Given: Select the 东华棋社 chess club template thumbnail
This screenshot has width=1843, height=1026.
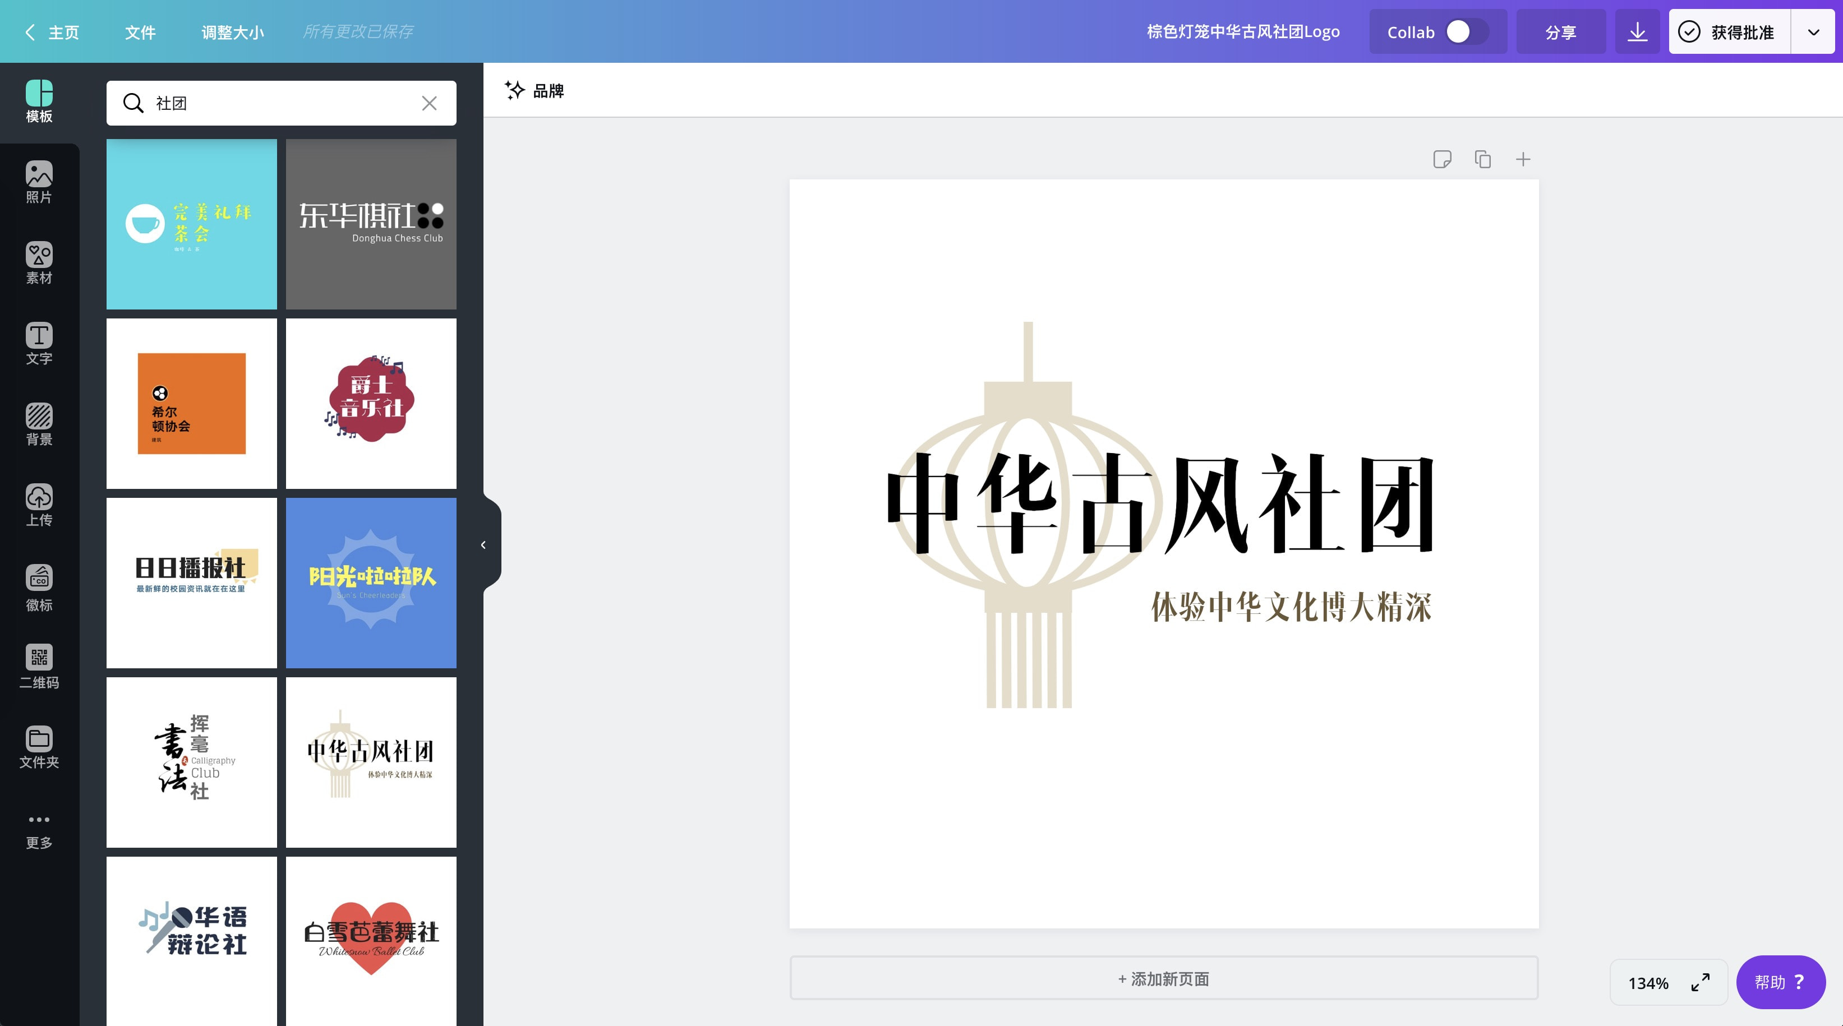Looking at the screenshot, I should [371, 224].
